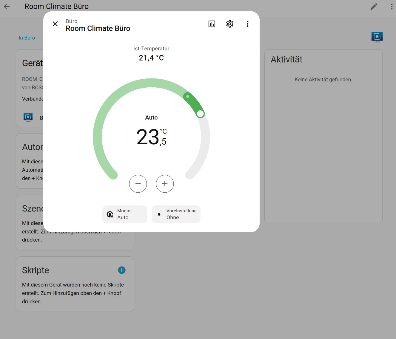The width and height of the screenshot is (396, 339).
Task: Decrease target temperature with minus button
Action: pos(138,184)
